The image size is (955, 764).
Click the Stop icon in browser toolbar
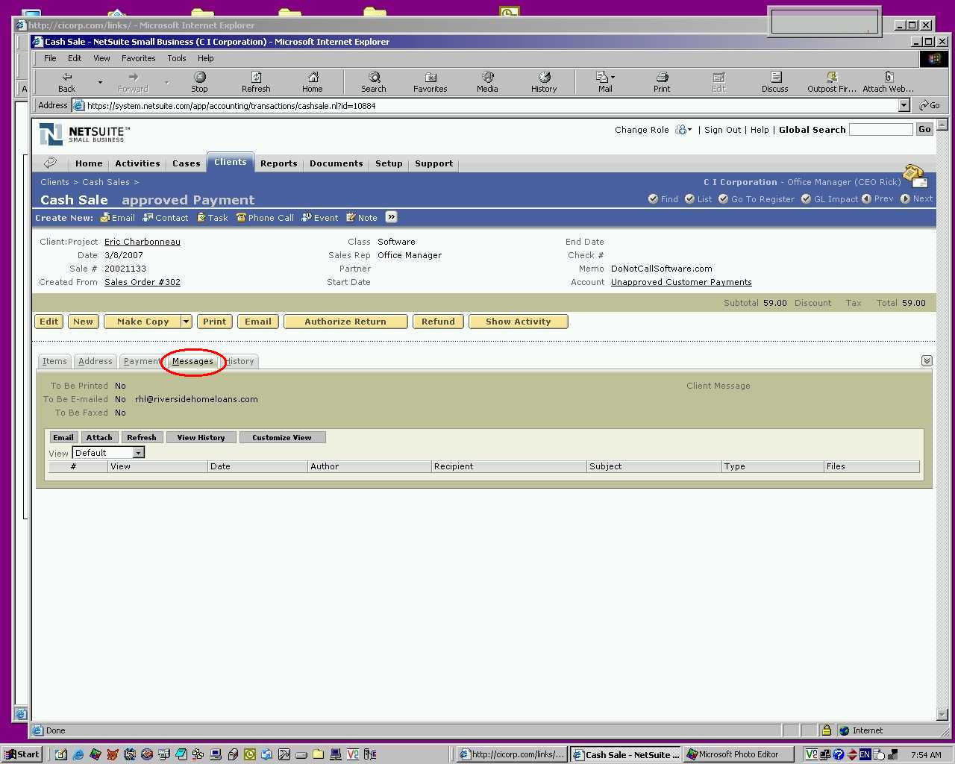tap(199, 78)
